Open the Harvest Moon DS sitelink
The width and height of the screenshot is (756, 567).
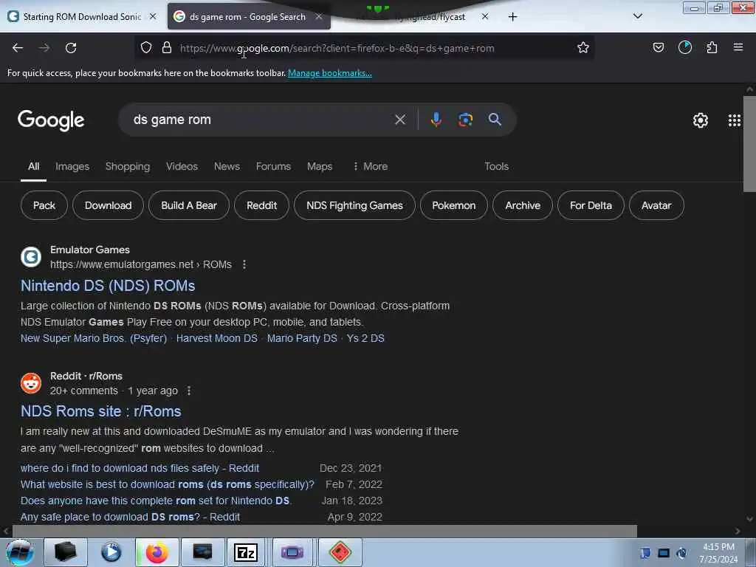217,338
